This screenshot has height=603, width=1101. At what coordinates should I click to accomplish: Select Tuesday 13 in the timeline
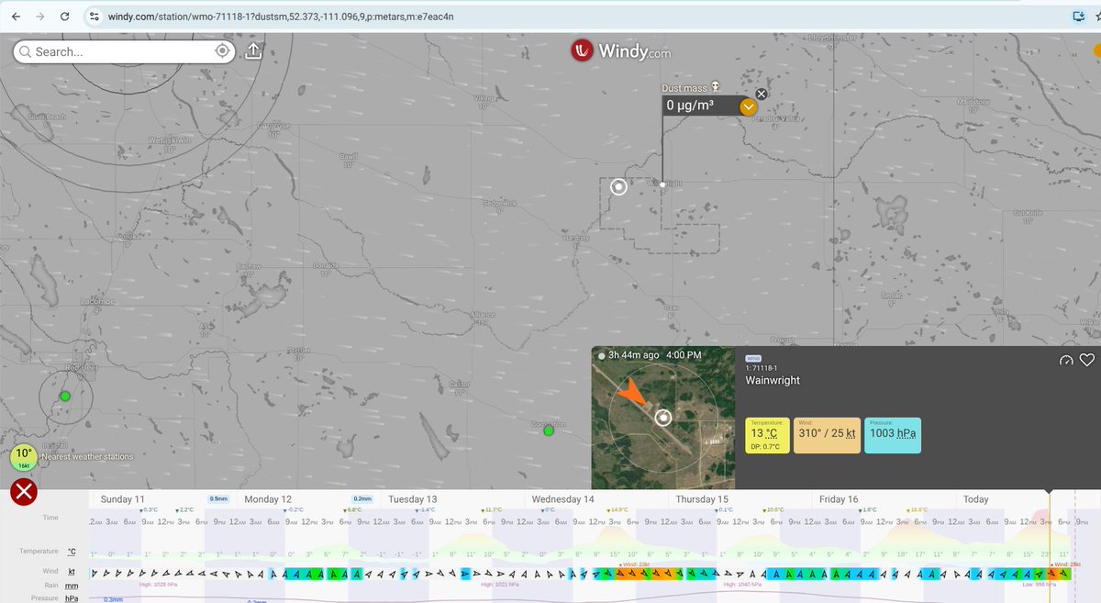click(x=412, y=499)
